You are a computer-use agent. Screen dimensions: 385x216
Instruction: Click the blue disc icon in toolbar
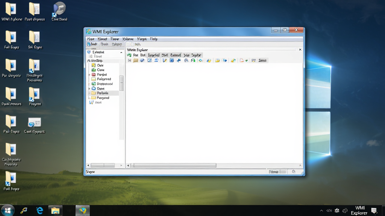[142, 60]
